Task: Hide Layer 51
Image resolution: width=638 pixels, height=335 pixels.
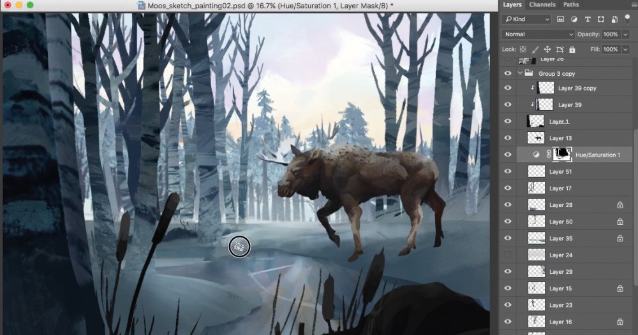Action: coord(508,171)
